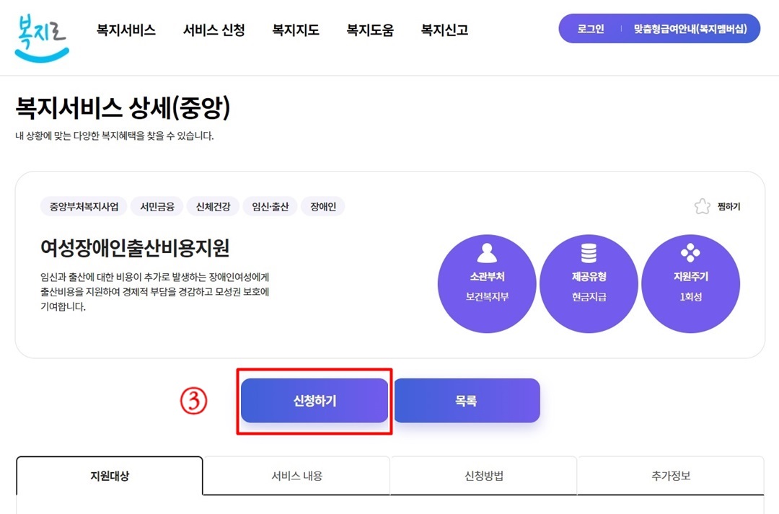Screen dimensions: 779x514
Task: Open the 복지신고 menu
Action: (443, 30)
